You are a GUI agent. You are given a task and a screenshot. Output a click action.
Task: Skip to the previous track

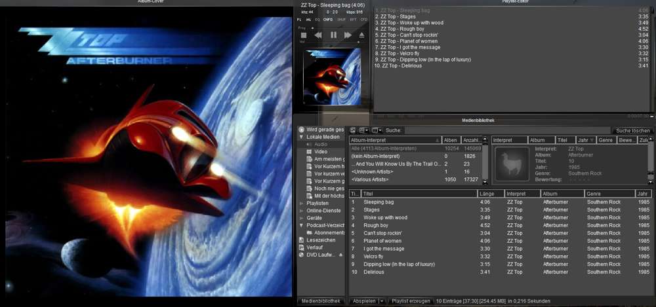tap(318, 35)
